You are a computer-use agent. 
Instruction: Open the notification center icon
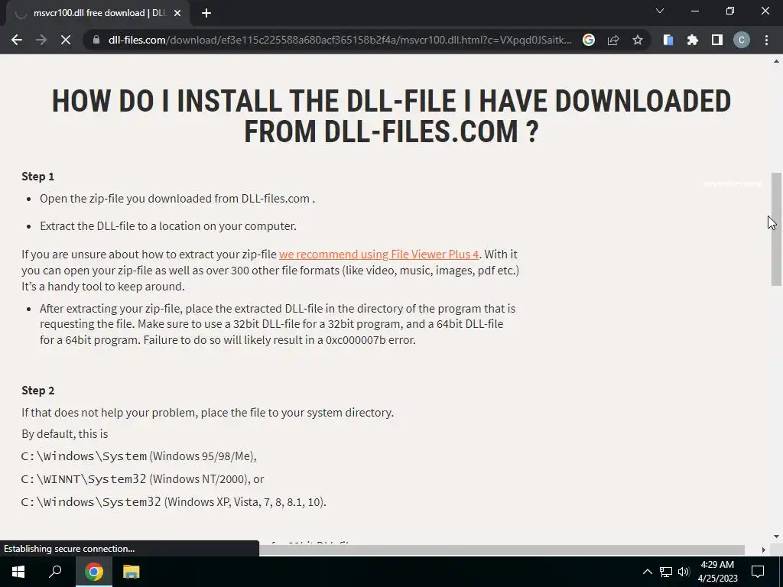coord(758,572)
